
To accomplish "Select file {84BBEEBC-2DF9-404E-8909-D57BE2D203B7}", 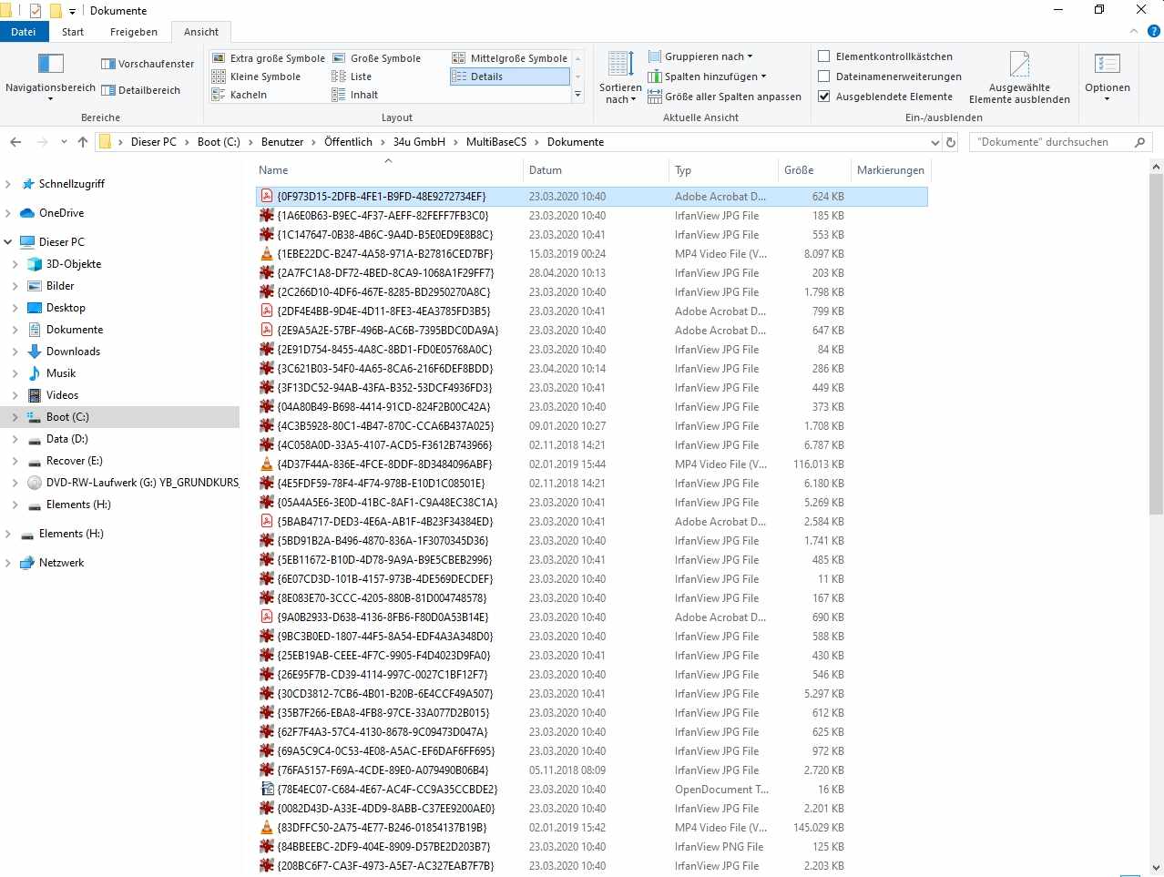I will coord(591,847).
